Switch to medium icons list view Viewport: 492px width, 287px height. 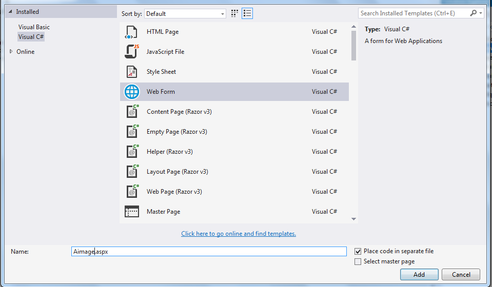click(247, 13)
